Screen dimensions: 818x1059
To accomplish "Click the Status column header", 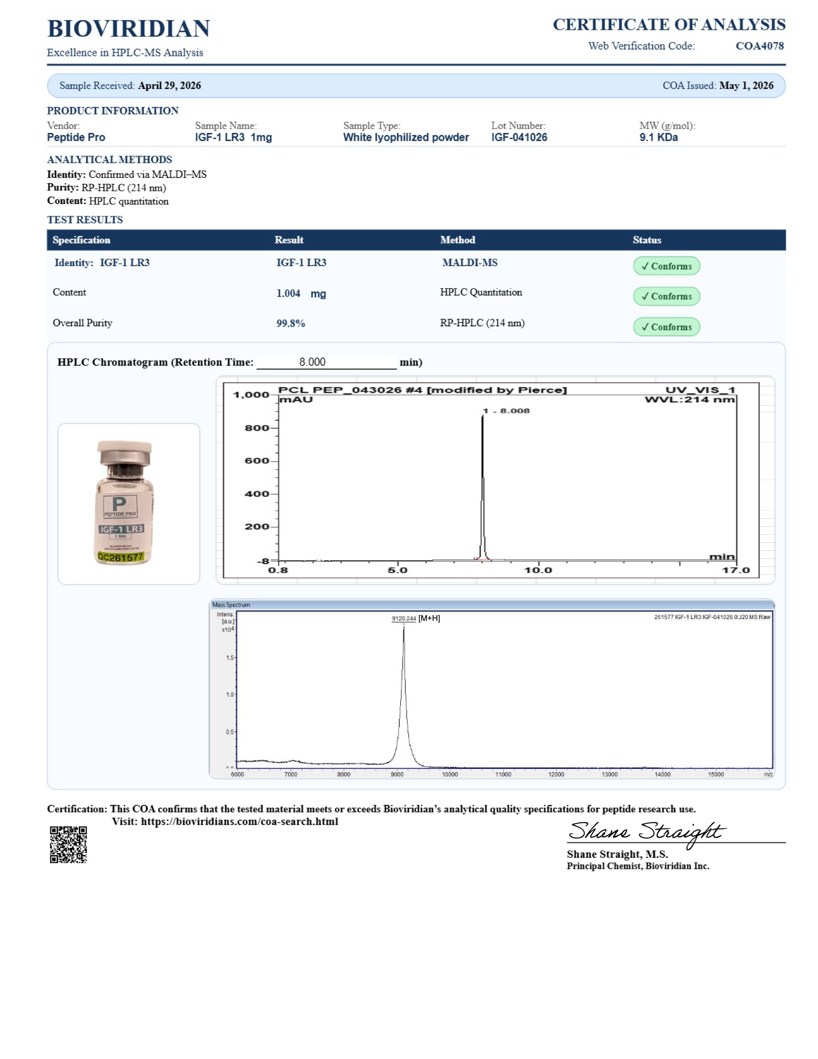I will (647, 240).
